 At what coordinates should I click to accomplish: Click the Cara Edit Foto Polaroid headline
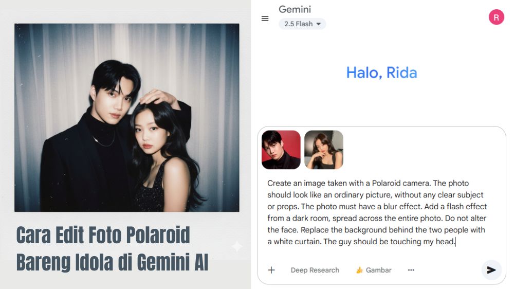pos(103,235)
